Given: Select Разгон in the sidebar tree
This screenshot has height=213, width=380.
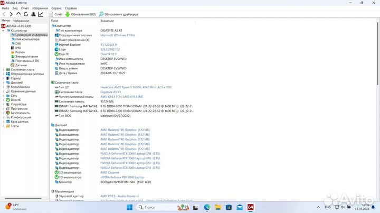Looking at the screenshot, I should tap(20, 52).
